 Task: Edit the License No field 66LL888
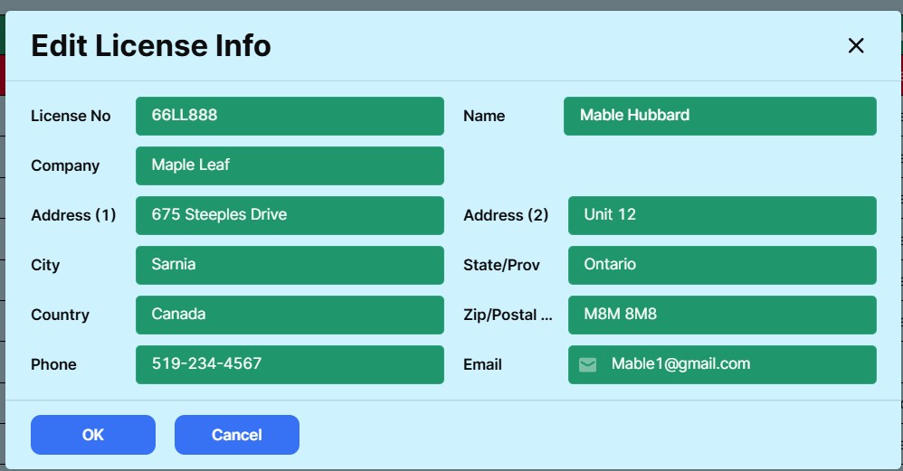click(290, 117)
